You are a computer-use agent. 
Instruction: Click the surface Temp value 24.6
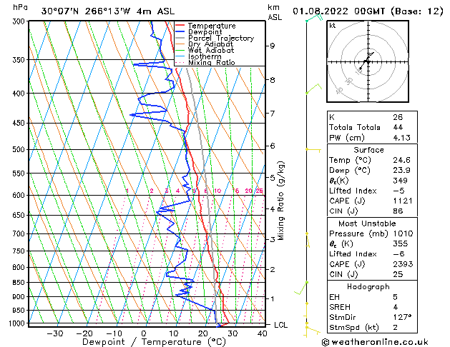(402, 160)
